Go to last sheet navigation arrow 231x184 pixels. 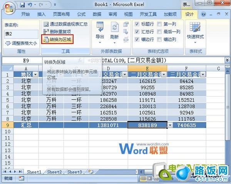[20, 171]
